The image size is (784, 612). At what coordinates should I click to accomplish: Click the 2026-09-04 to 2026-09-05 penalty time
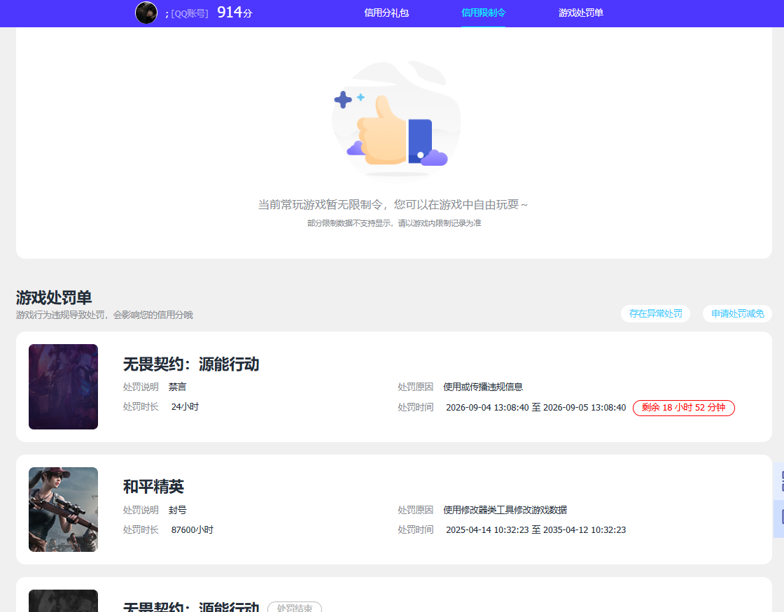coord(536,408)
